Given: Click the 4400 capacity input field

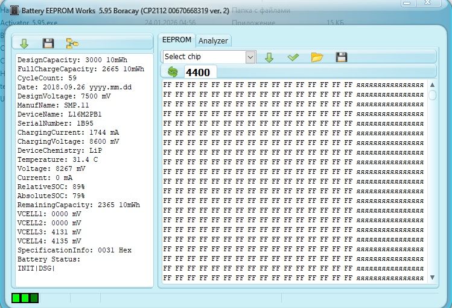Looking at the screenshot, I should (x=200, y=72).
